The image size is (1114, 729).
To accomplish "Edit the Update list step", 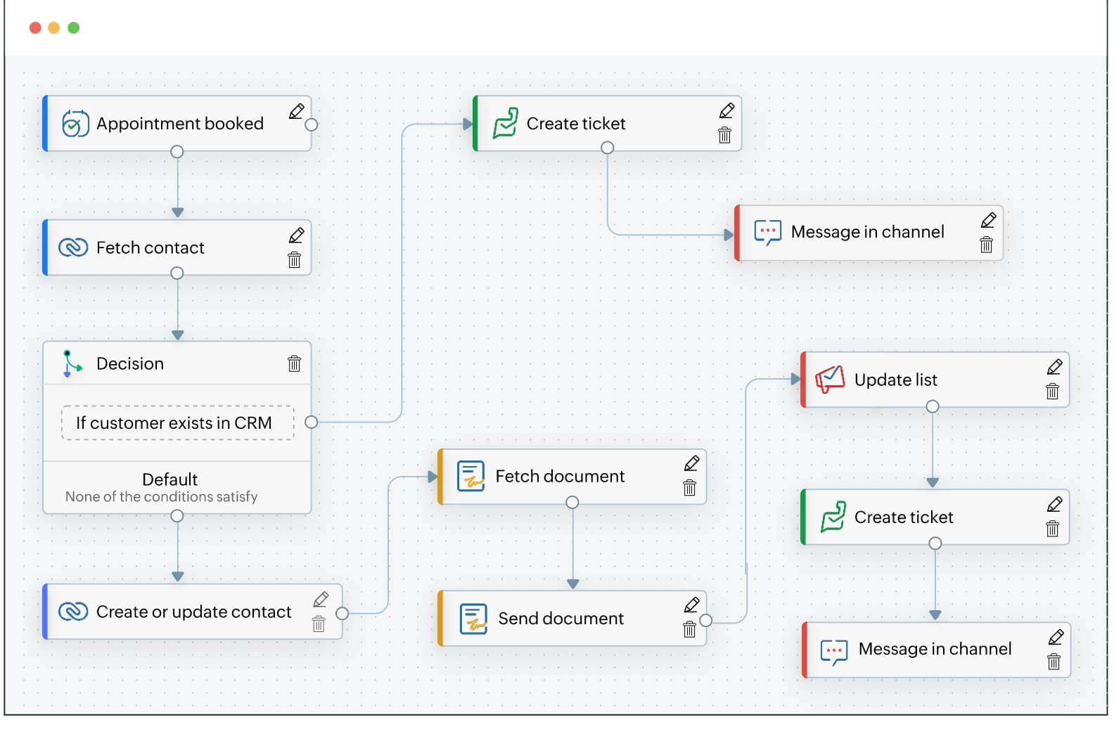I will pos(1054,367).
